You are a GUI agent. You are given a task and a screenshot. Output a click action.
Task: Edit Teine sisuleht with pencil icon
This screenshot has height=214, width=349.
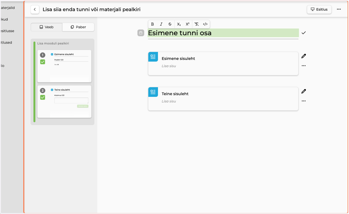[x=304, y=91]
